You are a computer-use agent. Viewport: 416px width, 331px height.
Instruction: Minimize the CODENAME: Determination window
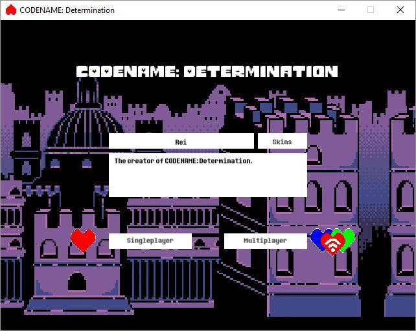[341, 10]
